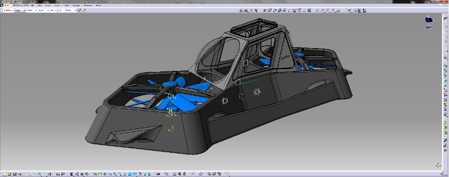Click the Print icon in bottom toolbar
This screenshot has height=177, width=449.
(x=20, y=174)
